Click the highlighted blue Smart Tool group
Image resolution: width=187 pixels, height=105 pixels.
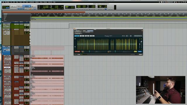[27, 6]
